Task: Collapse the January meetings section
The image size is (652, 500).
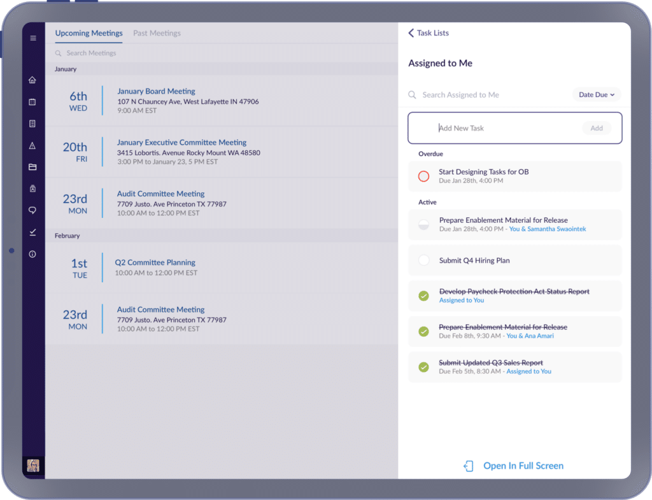Action: 66,68
